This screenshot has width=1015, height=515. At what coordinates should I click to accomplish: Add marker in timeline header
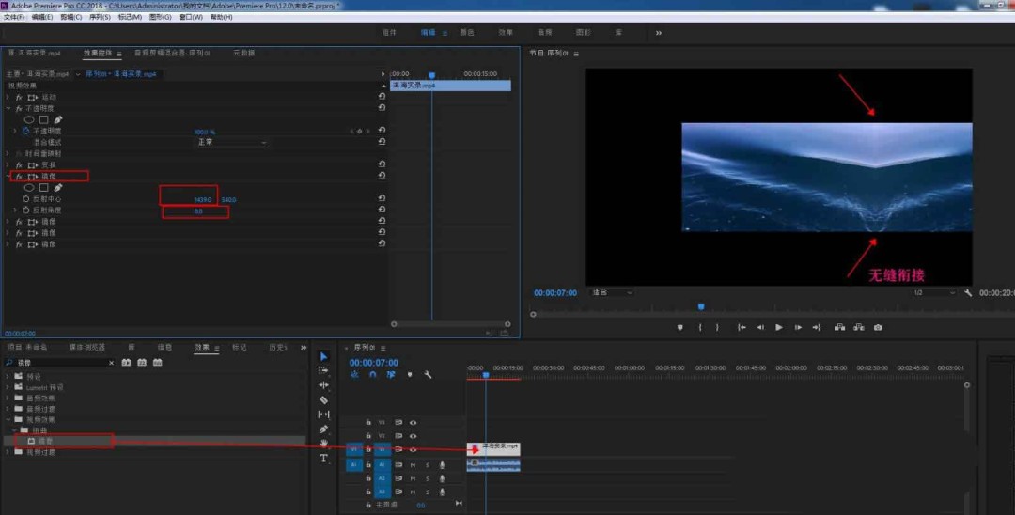point(410,375)
